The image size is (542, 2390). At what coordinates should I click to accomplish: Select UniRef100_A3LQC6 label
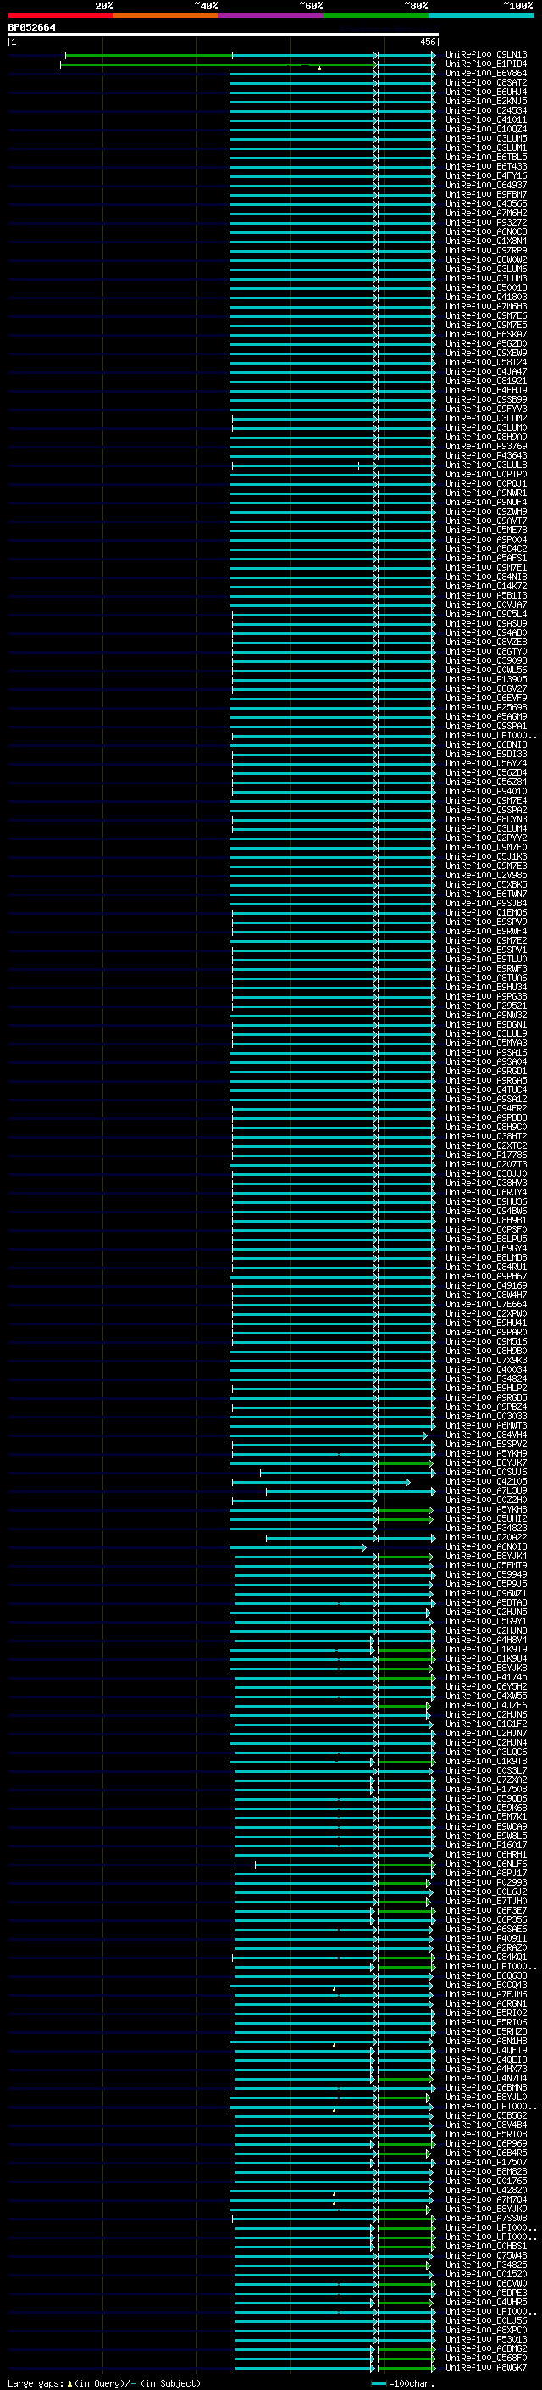point(485,1752)
